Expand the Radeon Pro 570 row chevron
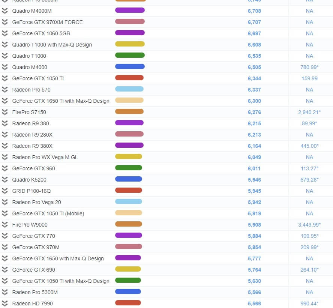 pos(4,90)
